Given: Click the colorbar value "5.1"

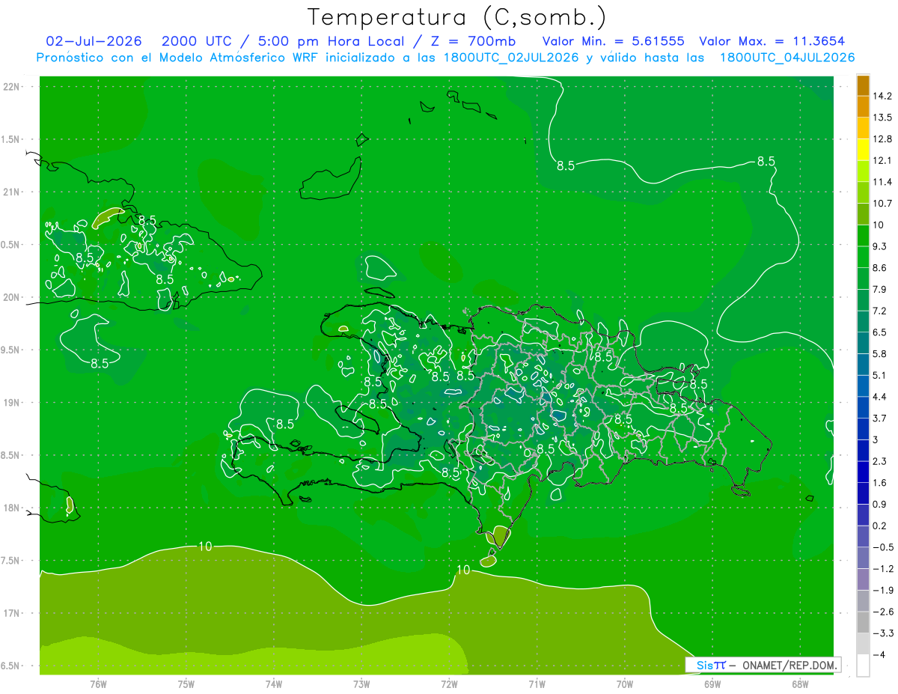Looking at the screenshot, I should pos(880,375).
